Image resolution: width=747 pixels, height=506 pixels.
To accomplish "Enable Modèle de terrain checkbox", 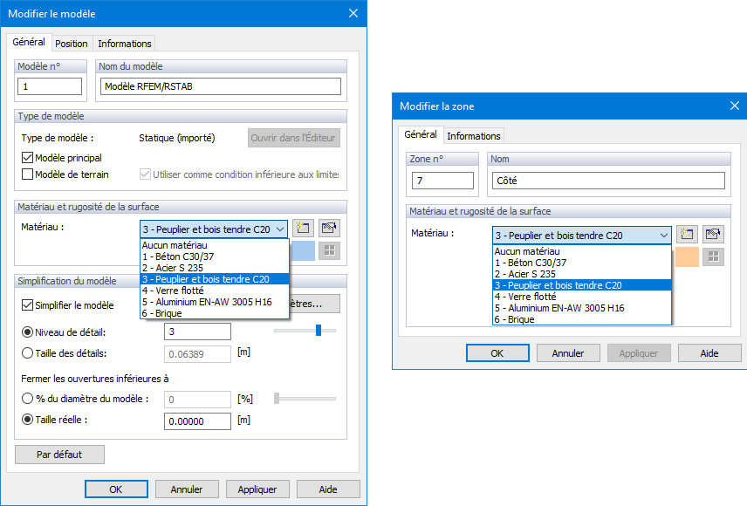I will (x=27, y=174).
